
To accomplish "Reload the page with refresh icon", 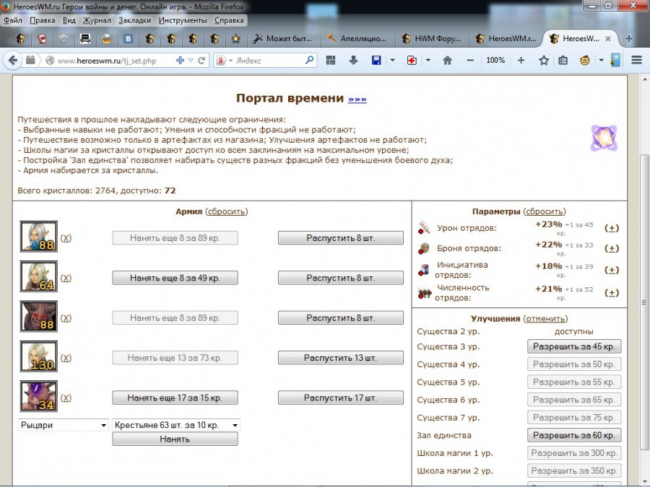I will tap(201, 61).
